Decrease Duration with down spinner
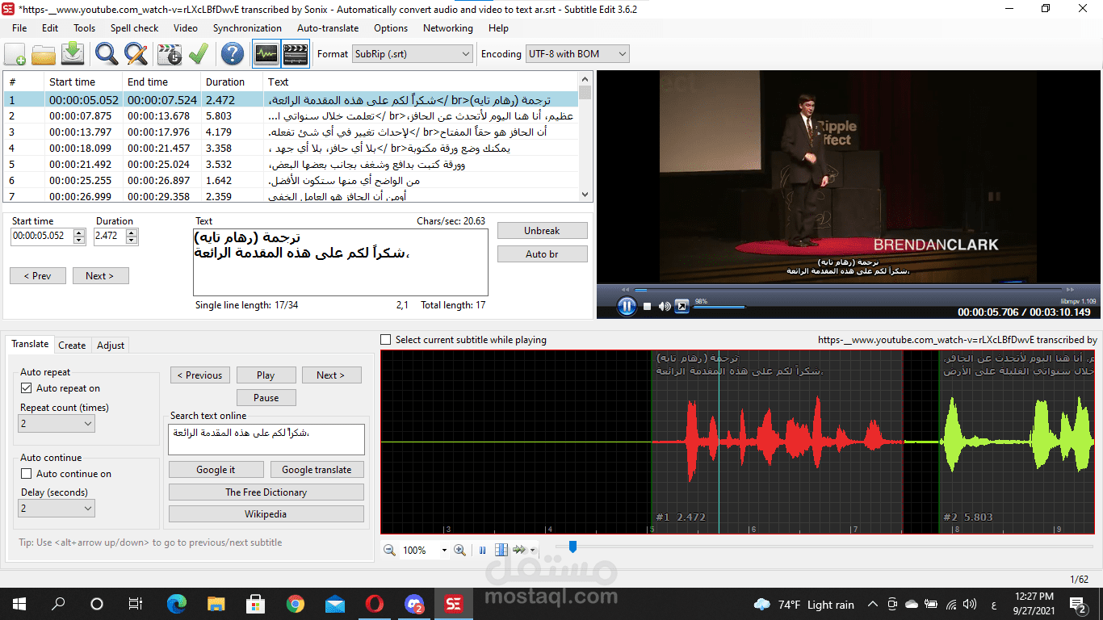The image size is (1103, 620). pyautogui.click(x=132, y=240)
